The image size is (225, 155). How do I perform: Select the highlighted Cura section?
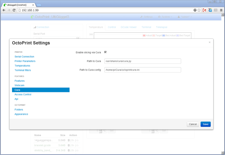tap(41, 90)
